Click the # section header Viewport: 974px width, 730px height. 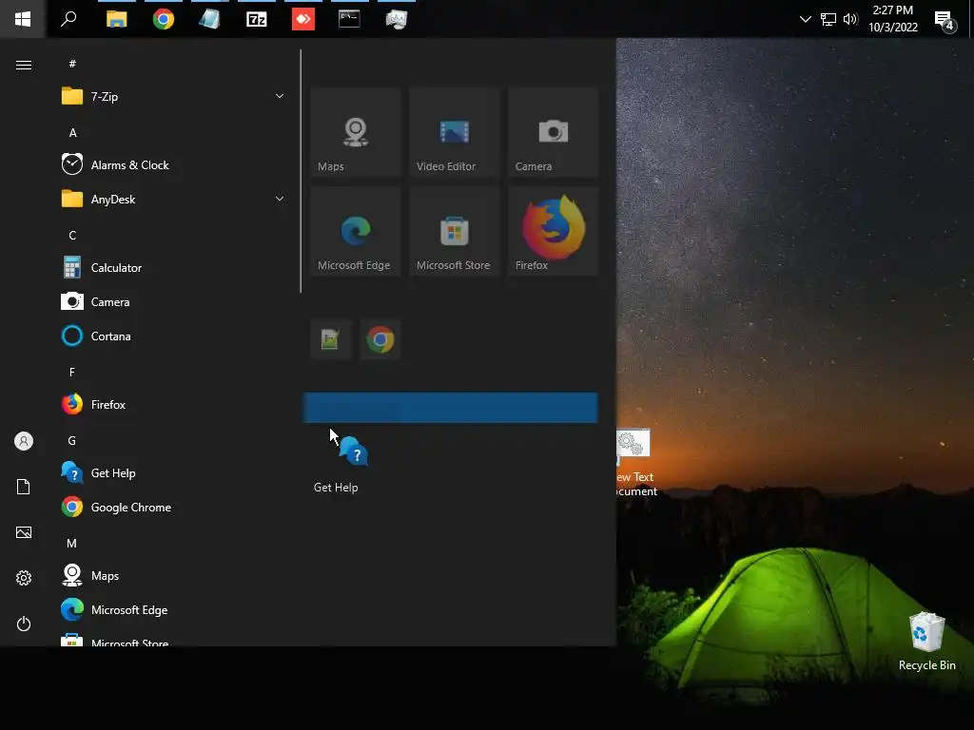[72, 64]
